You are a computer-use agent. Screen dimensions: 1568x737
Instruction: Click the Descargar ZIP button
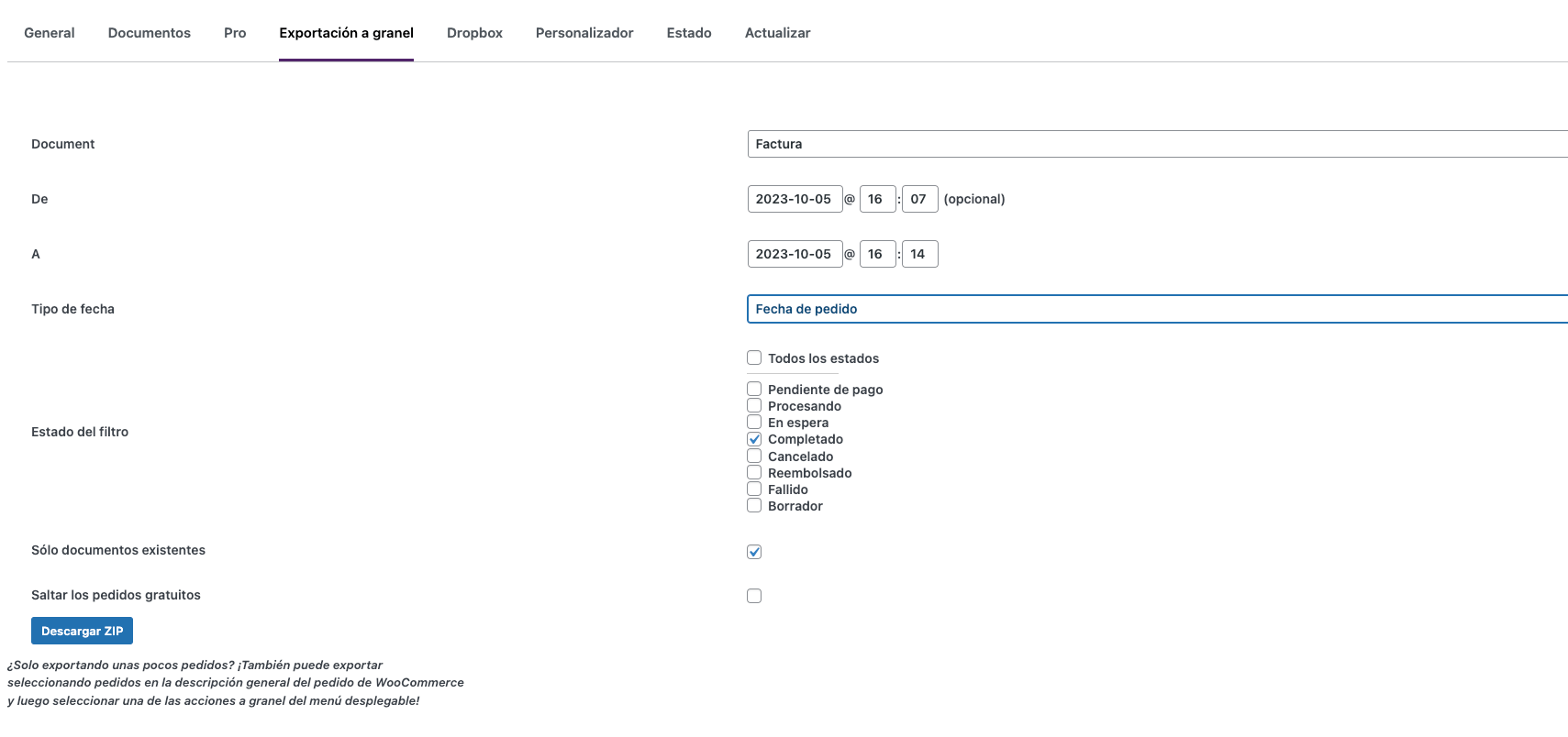pyautogui.click(x=82, y=631)
